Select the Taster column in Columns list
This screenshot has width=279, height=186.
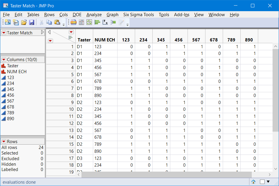pyautogui.click(x=13, y=66)
